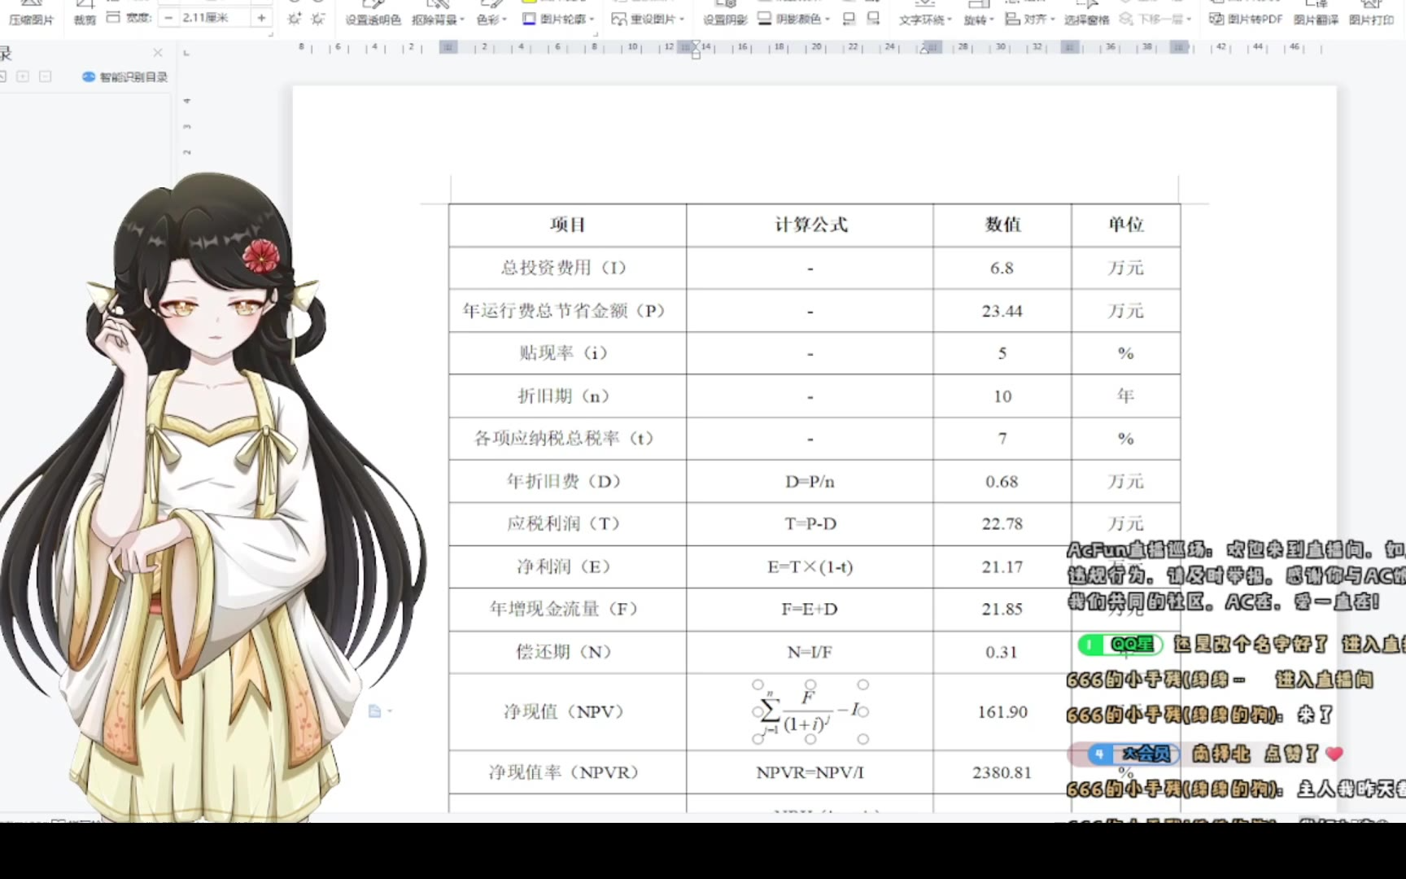Click the T=P-D formula cell
Screen dimensions: 1406x879
click(x=810, y=524)
